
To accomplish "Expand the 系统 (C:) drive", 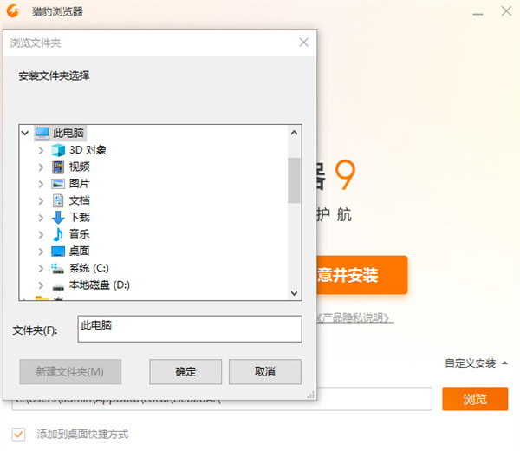I will [x=41, y=268].
